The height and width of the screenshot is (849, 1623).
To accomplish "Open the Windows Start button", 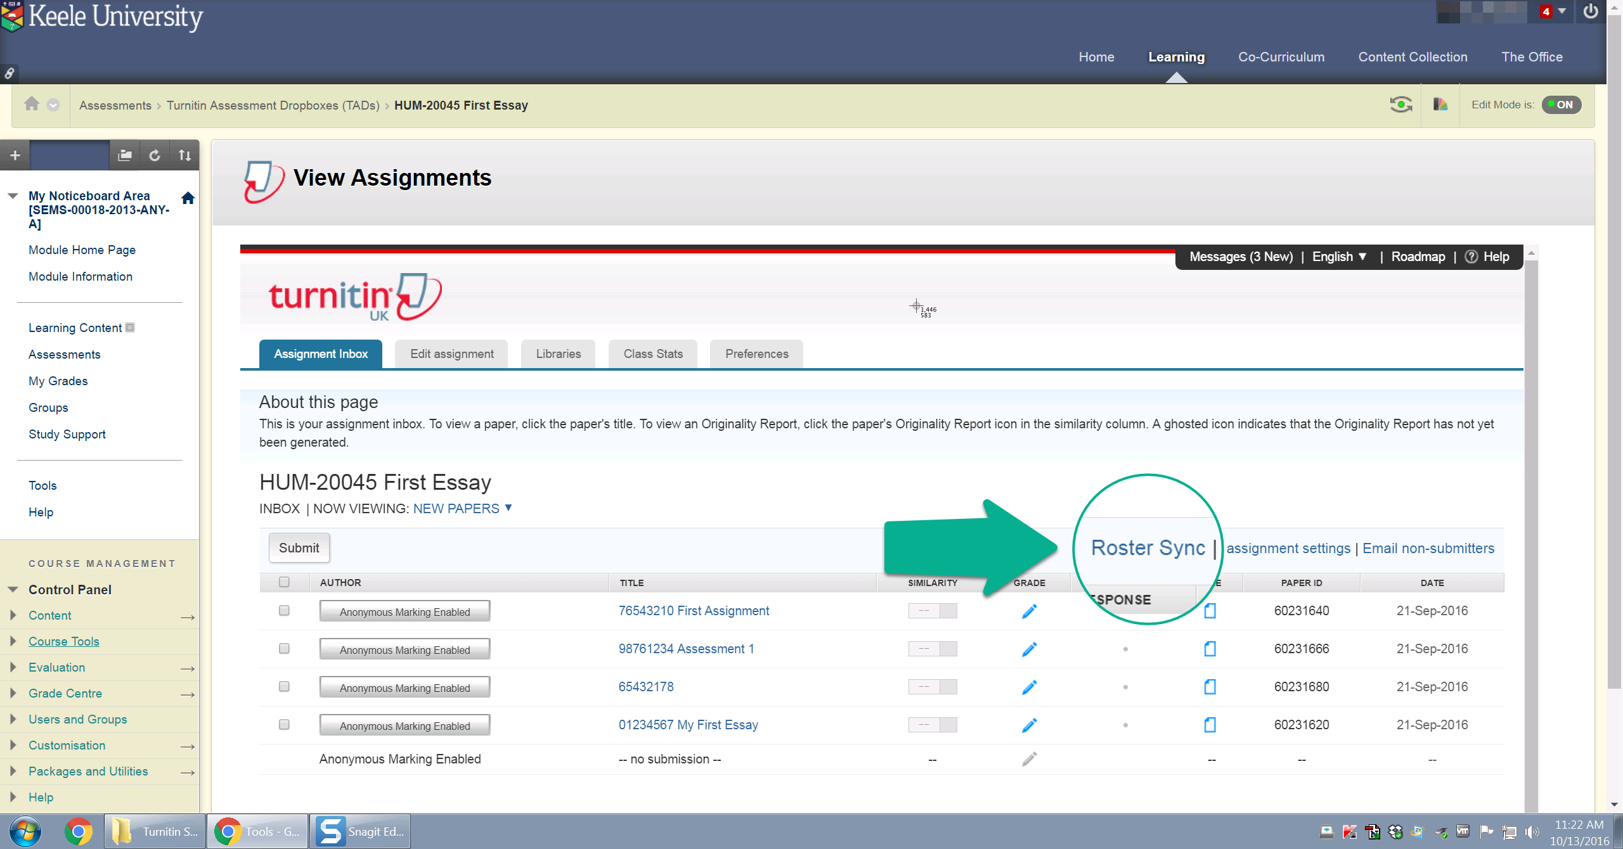I will (x=25, y=831).
